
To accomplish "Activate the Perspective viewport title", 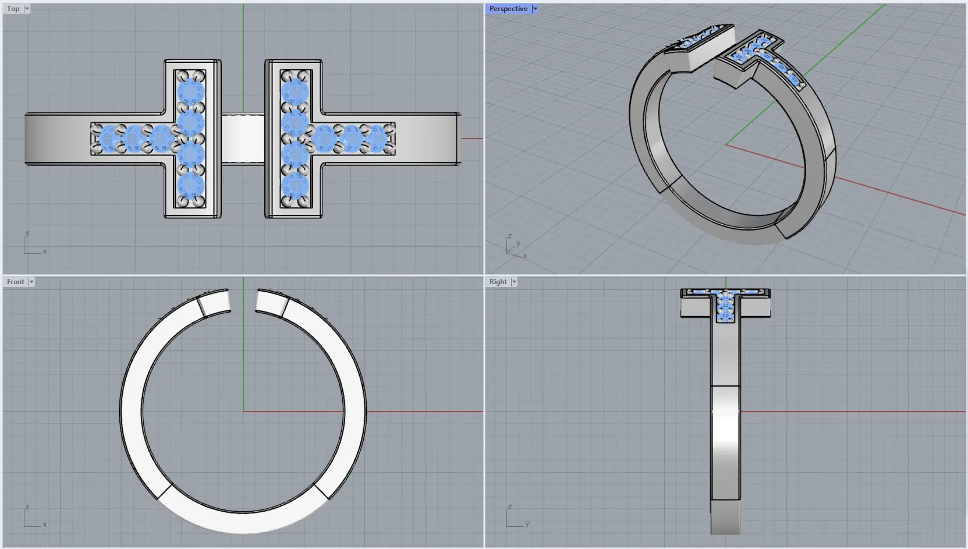I will [508, 9].
